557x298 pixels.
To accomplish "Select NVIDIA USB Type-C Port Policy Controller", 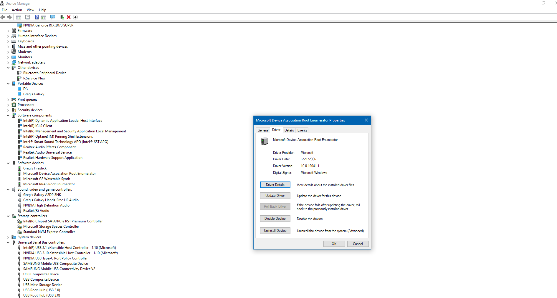I will tap(55, 258).
